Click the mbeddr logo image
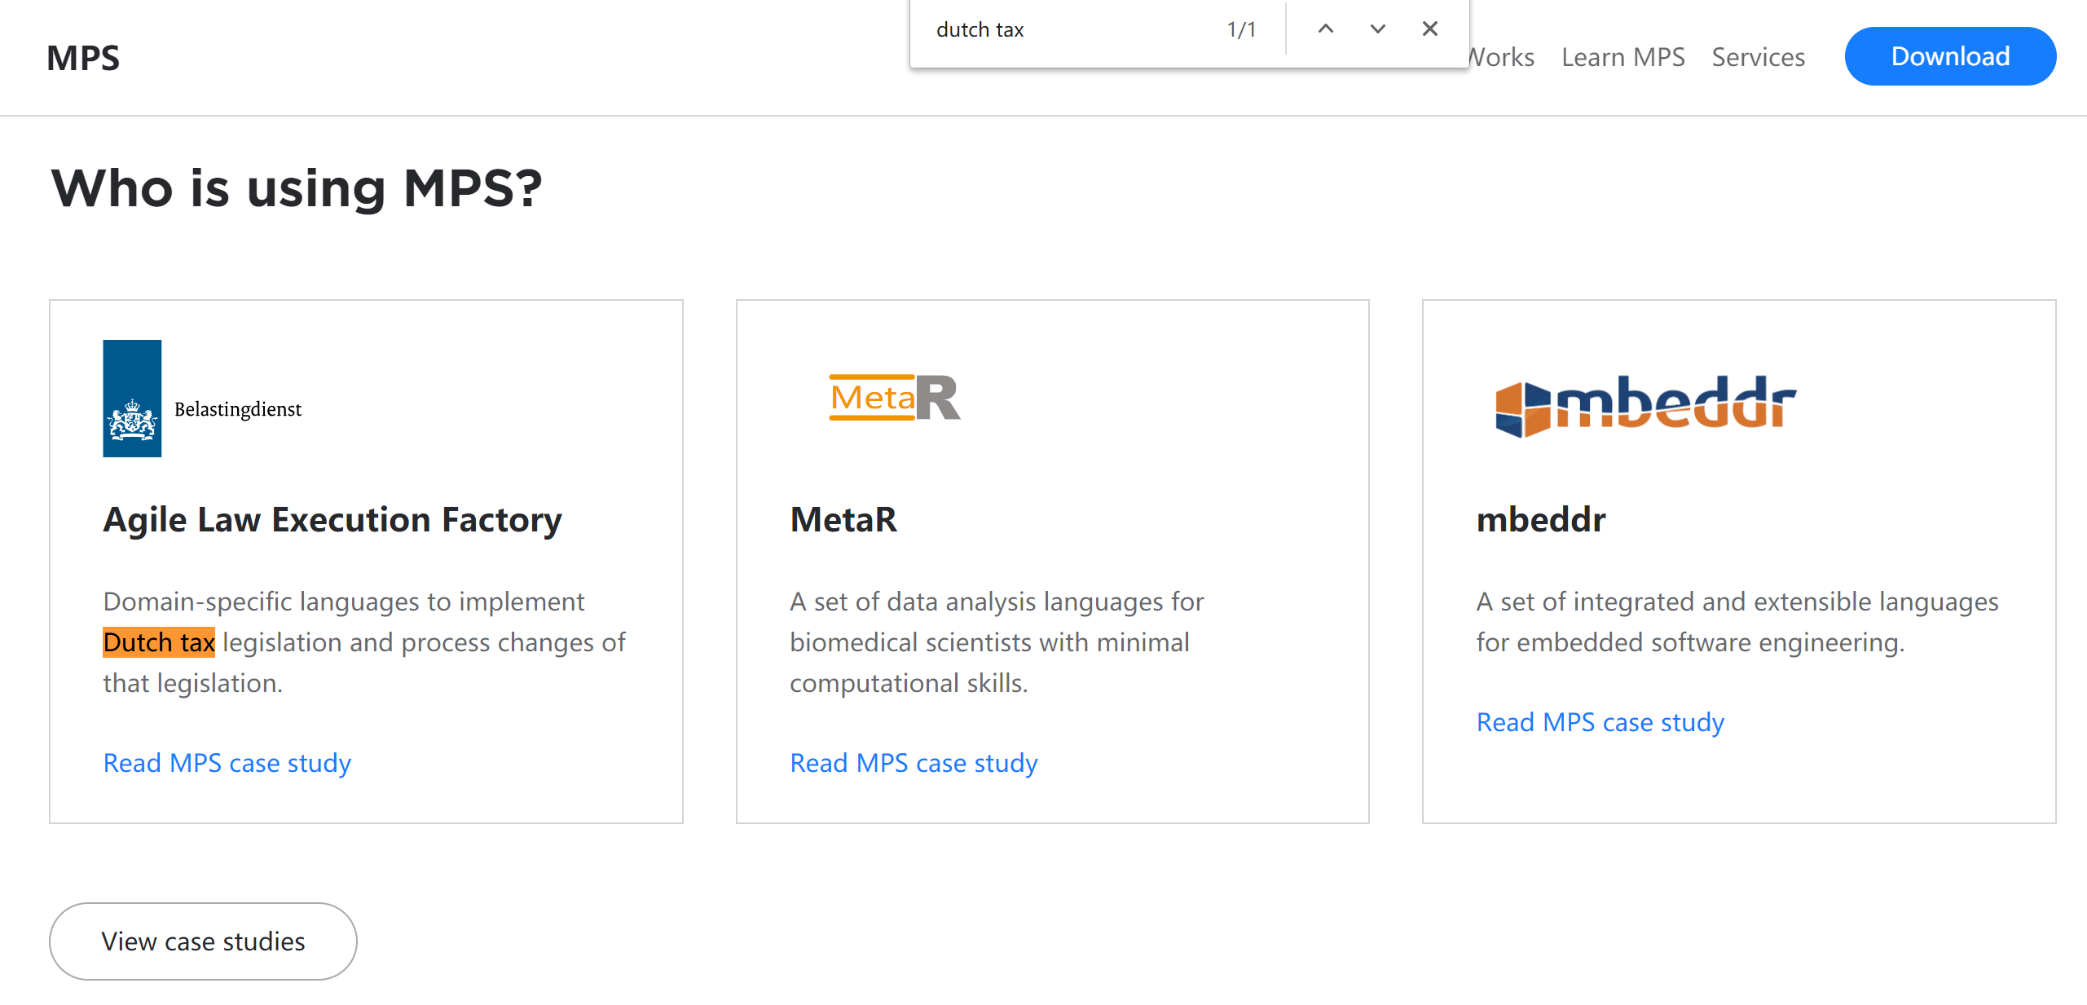Viewport: 2087px width, 1005px height. (x=1645, y=405)
